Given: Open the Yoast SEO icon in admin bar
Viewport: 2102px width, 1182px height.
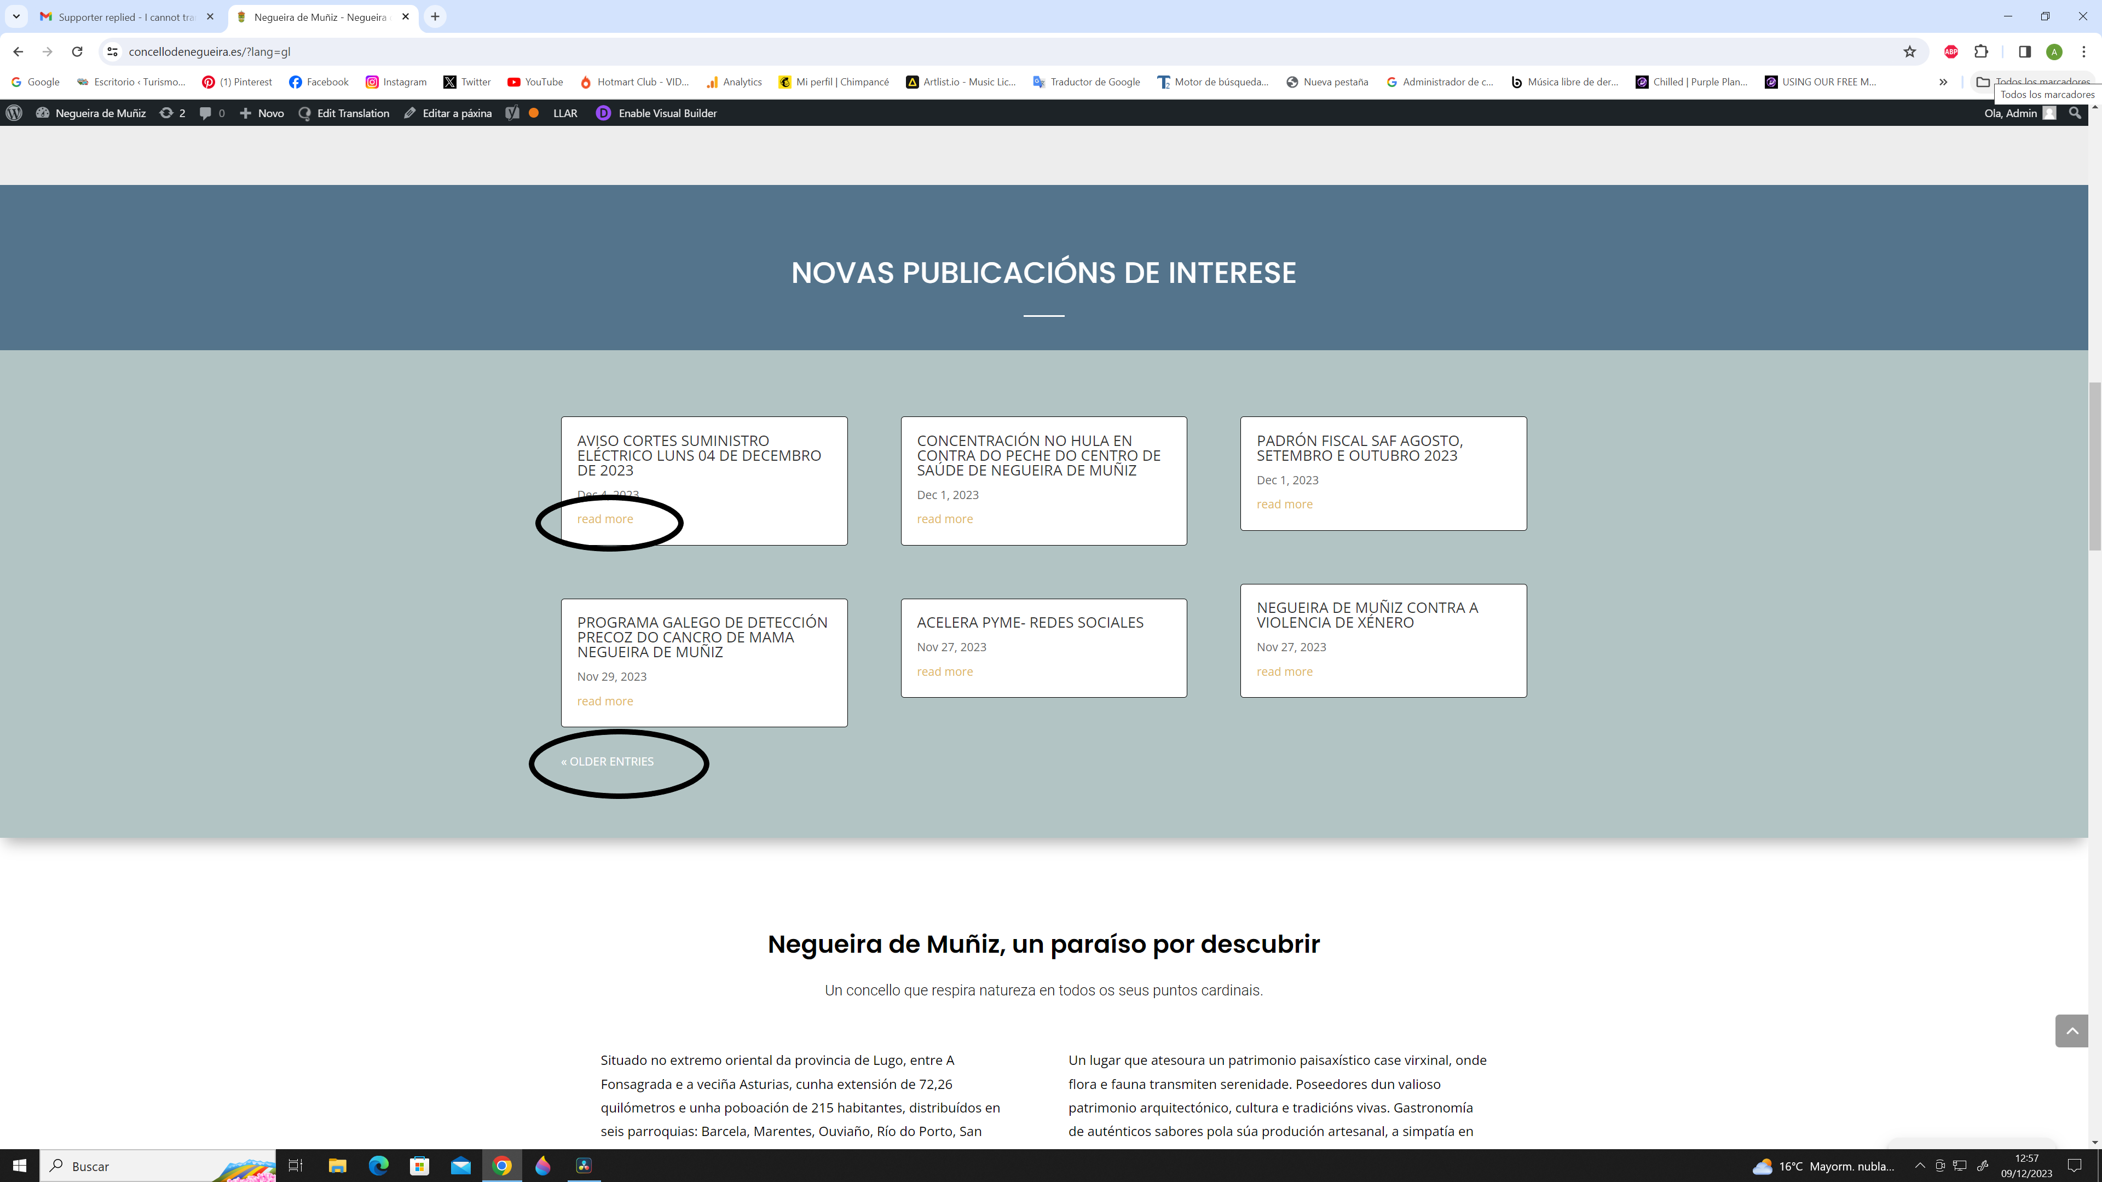Looking at the screenshot, I should [x=512, y=113].
